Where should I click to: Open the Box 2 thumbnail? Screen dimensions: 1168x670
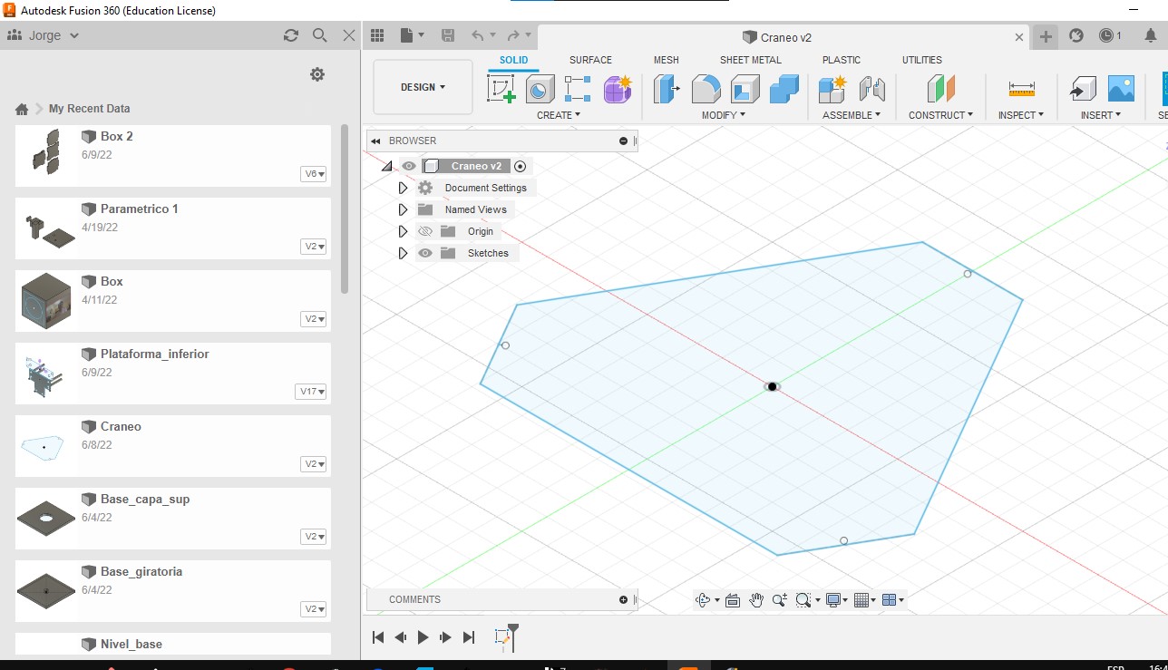[45, 151]
